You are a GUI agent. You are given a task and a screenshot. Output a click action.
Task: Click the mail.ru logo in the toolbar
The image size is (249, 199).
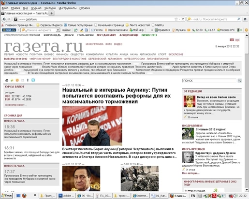pos(9,30)
